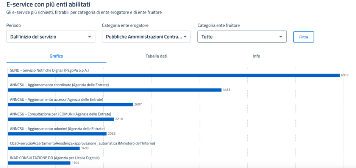Viewport: 356px width, 168px height.
Task: Click the Periodo dropdown arrow icon
Action: (x=89, y=37)
